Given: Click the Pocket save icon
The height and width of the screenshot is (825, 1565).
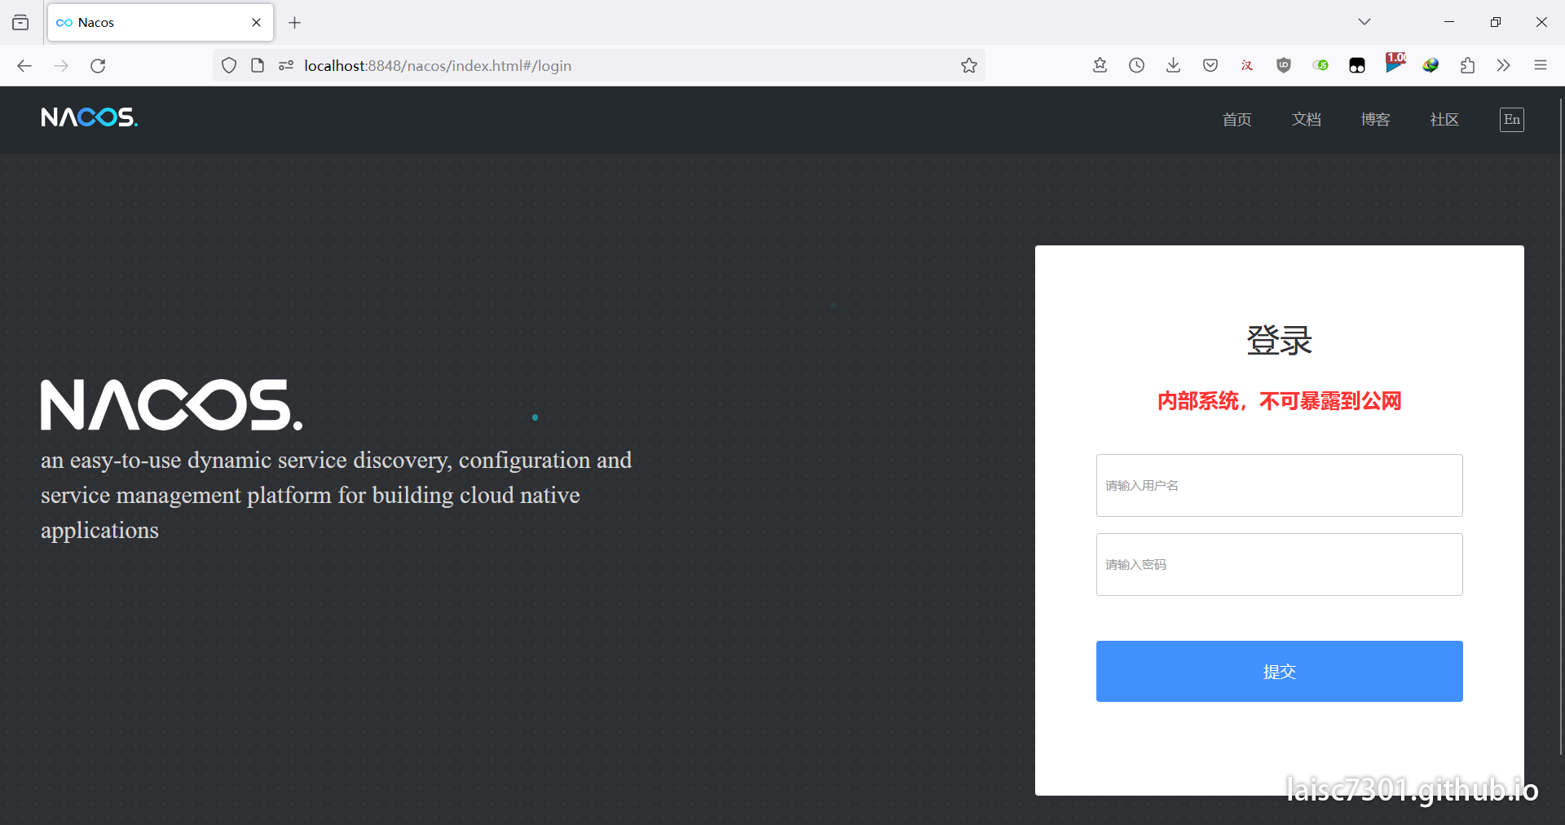Looking at the screenshot, I should coord(1210,65).
